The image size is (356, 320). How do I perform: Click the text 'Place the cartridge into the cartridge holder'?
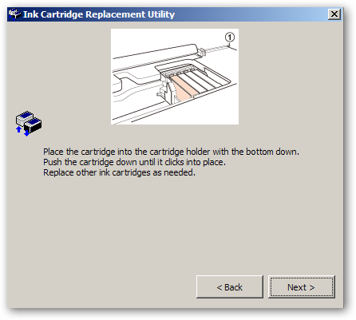(127, 152)
